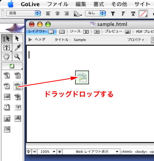The image size is (154, 161).
Task: Select the magnifier zoom tool
Action: (x=17, y=57)
